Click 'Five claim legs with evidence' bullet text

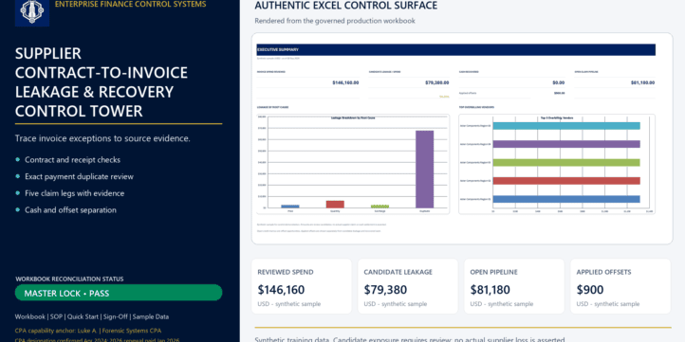coord(75,193)
